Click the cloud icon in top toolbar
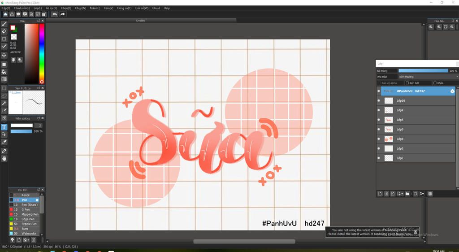The width and height of the screenshot is (459, 252). (5, 14)
